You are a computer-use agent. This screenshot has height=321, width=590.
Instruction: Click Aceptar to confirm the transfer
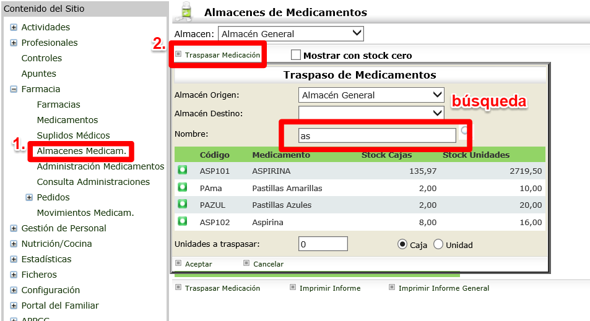pyautogui.click(x=198, y=264)
